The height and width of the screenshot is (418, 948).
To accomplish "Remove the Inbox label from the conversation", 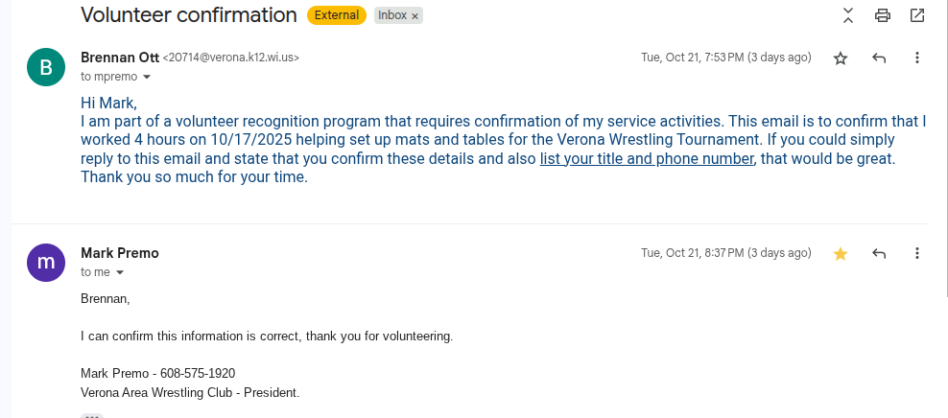I will click(415, 16).
